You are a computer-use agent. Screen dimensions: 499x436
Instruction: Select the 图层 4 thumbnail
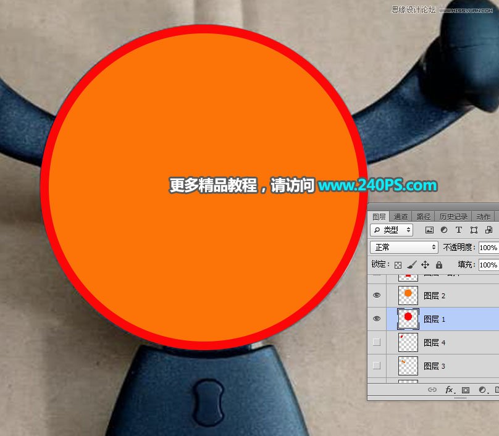(408, 342)
